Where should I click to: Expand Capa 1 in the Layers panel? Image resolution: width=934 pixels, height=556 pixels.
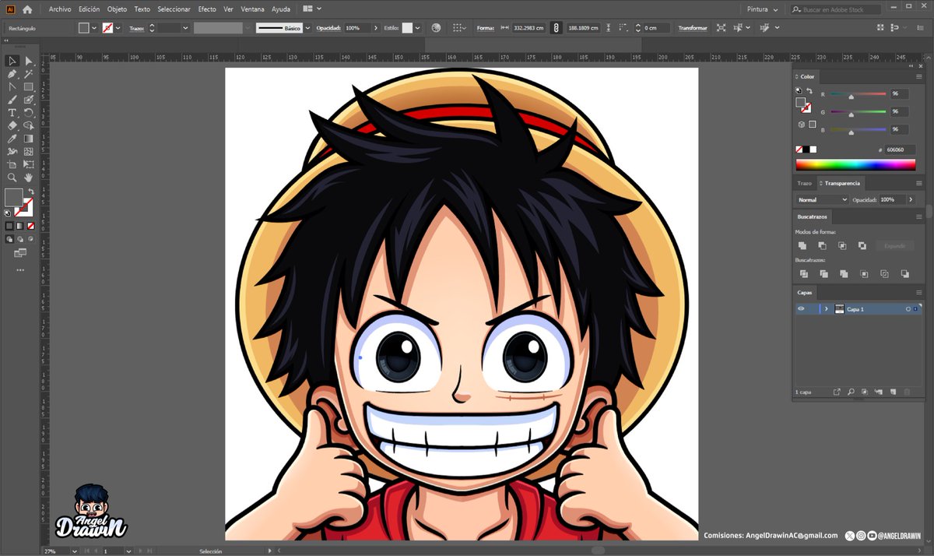tap(827, 308)
